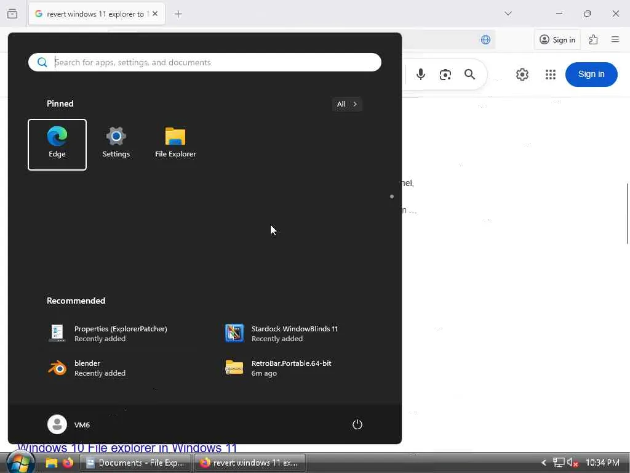Screen dimensions: 630x473
Task: Click the blue Google Sign in button
Action: point(591,75)
